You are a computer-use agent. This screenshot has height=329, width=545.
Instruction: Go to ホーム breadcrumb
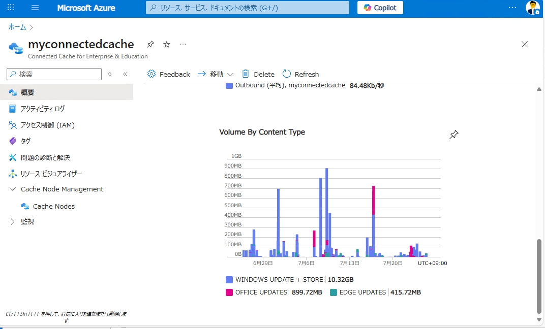(x=17, y=27)
